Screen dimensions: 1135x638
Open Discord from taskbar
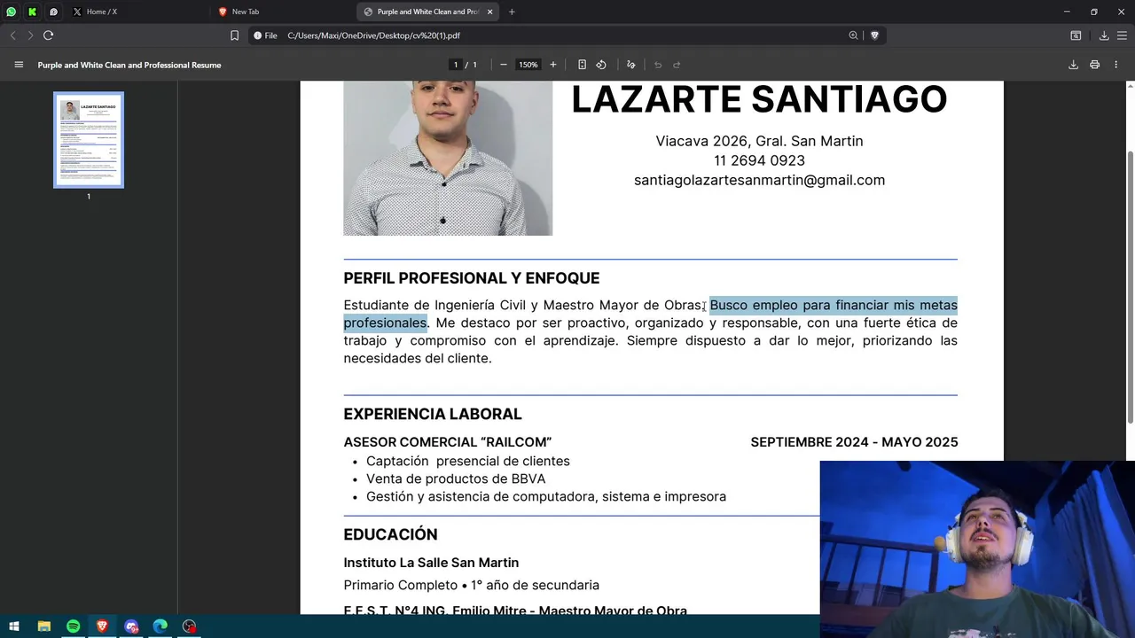(132, 626)
